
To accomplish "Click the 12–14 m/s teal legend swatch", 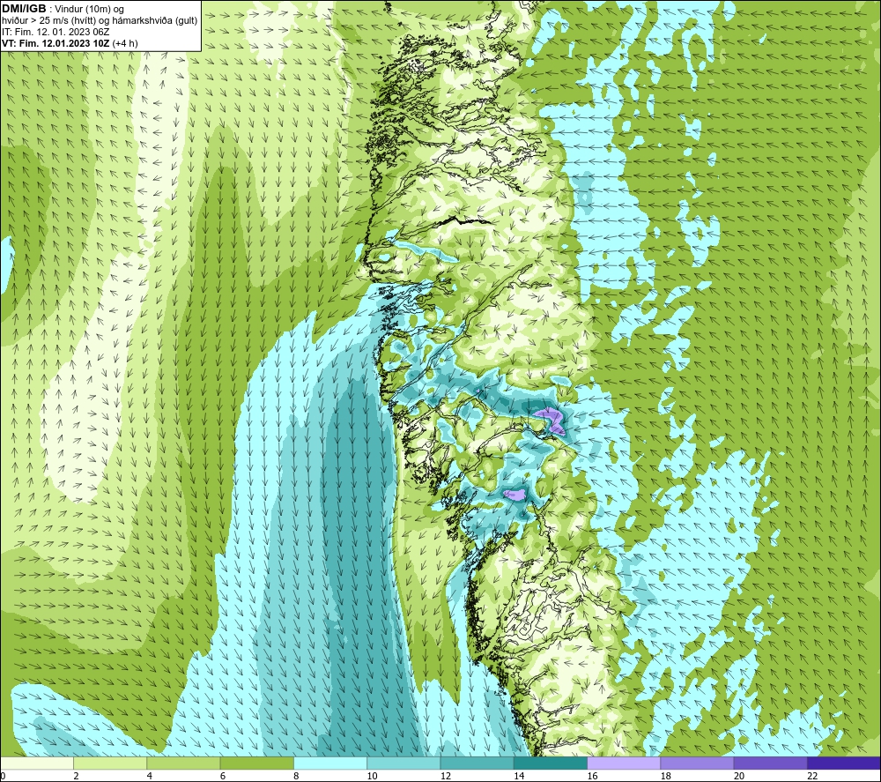I will pyautogui.click(x=477, y=763).
